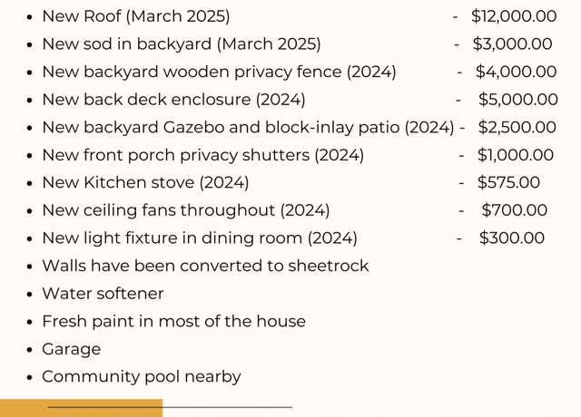This screenshot has width=581, height=417.
Task: Select the $2,500.00 gazebo price
Action: pos(517,128)
